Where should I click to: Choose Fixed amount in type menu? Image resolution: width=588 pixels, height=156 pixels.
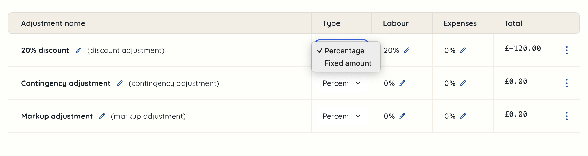348,63
